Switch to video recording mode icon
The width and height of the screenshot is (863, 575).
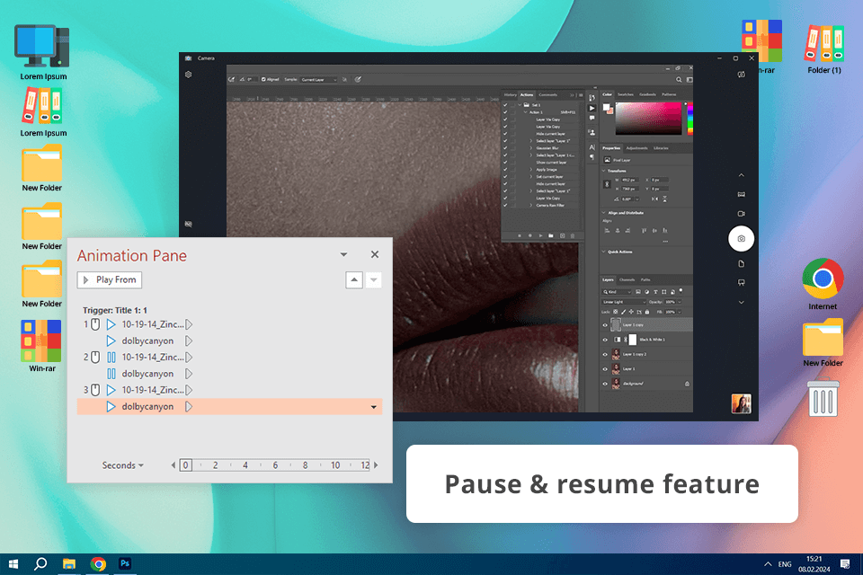pos(742,214)
